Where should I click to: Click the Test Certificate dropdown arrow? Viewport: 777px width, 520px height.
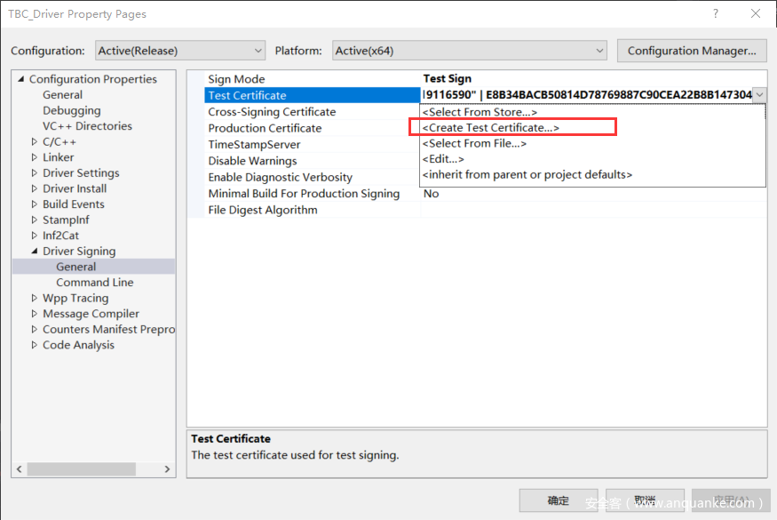coord(760,95)
